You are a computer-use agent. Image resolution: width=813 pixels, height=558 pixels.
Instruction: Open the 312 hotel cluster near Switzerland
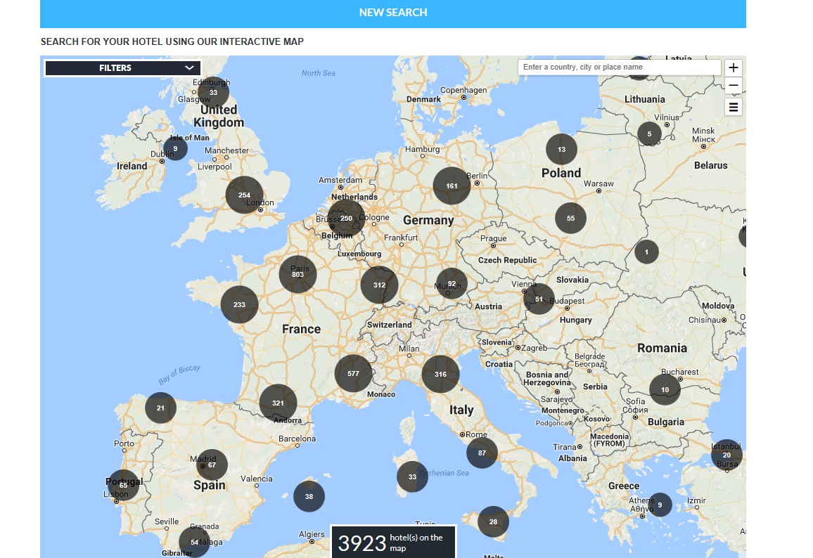pos(379,285)
